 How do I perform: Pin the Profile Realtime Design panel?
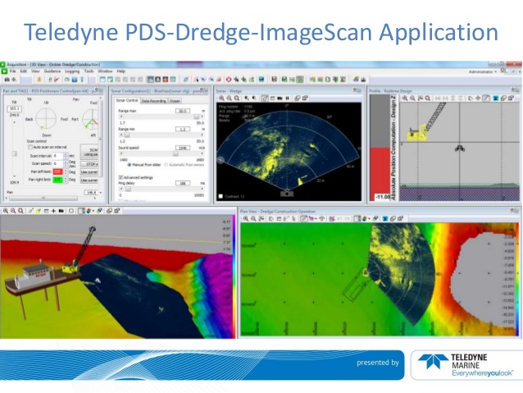513,90
